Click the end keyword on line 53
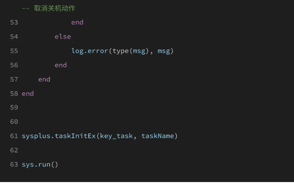The image size is (294, 183). point(77,23)
